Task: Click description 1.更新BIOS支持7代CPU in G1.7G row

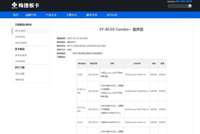Action: [x=110, y=122]
